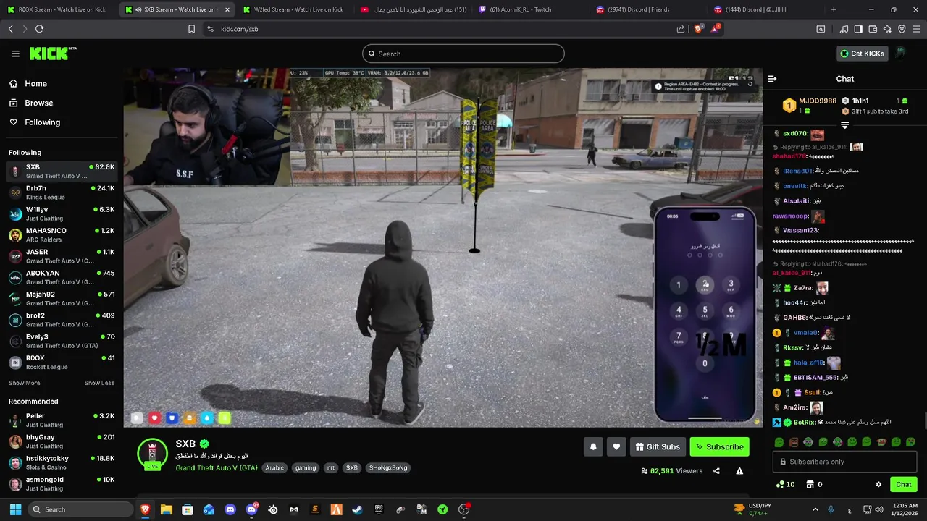Screen dimensions: 927x521
Task: Click the kick.com/sxb address bar
Action: [435, 29]
